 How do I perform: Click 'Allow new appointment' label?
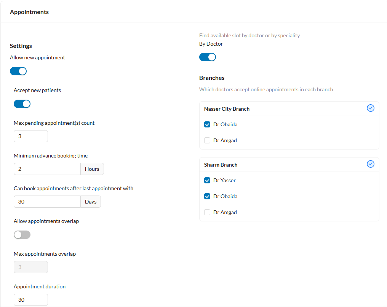click(x=37, y=57)
